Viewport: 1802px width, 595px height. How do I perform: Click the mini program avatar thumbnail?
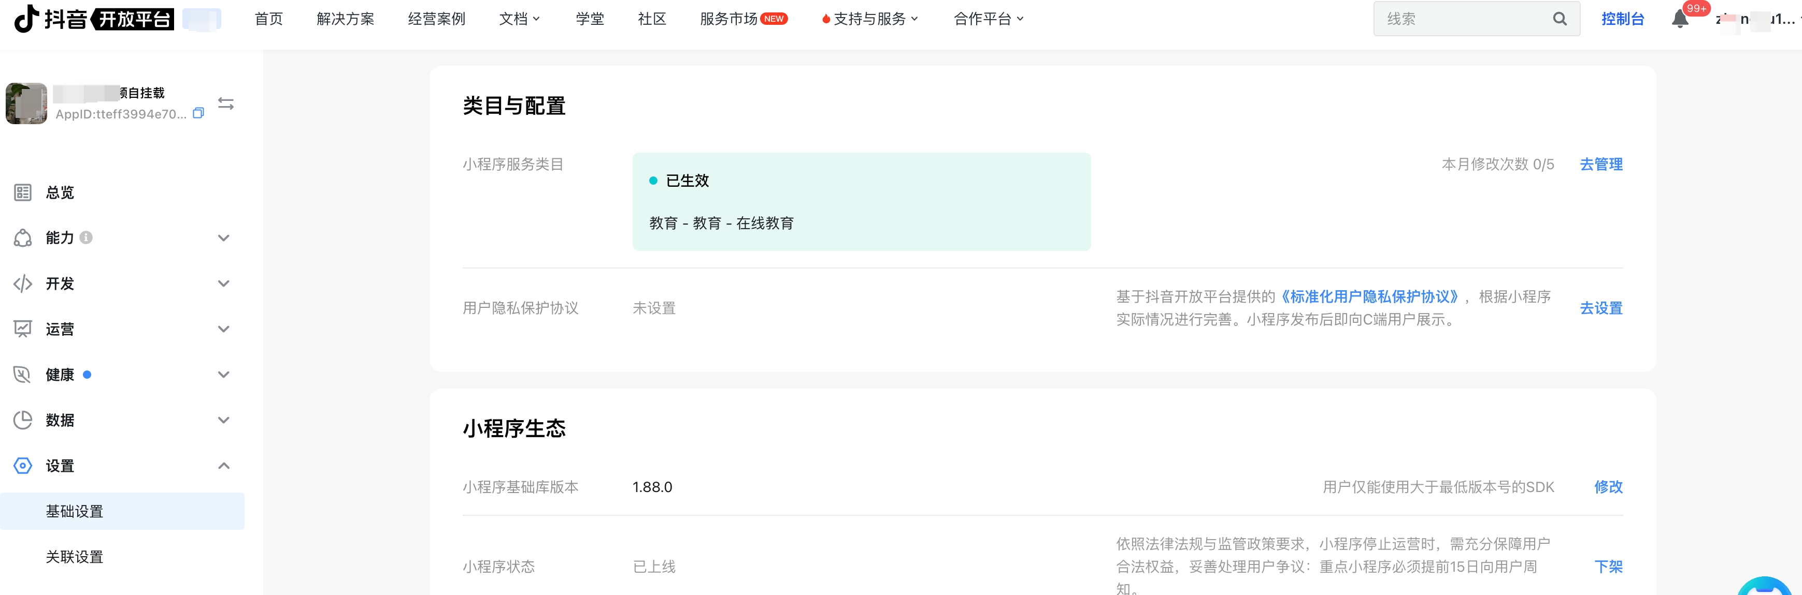coord(26,103)
